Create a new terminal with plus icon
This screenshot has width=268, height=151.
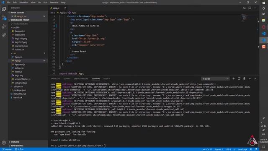[234, 78]
